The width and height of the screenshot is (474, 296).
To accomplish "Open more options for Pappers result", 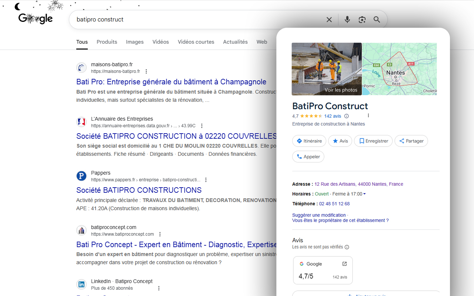I will [206, 180].
